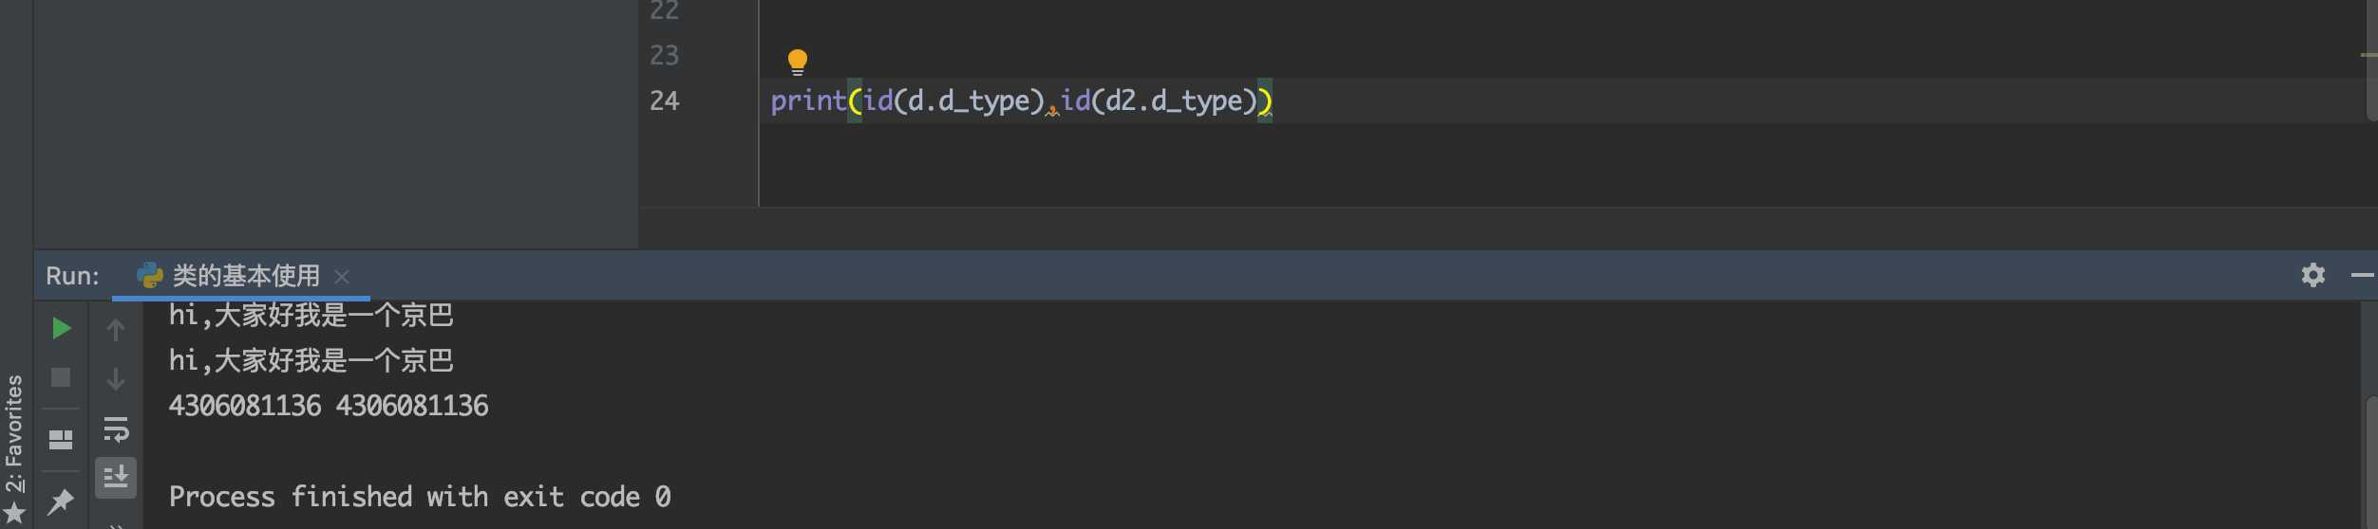Click the restore layout icon

(61, 440)
